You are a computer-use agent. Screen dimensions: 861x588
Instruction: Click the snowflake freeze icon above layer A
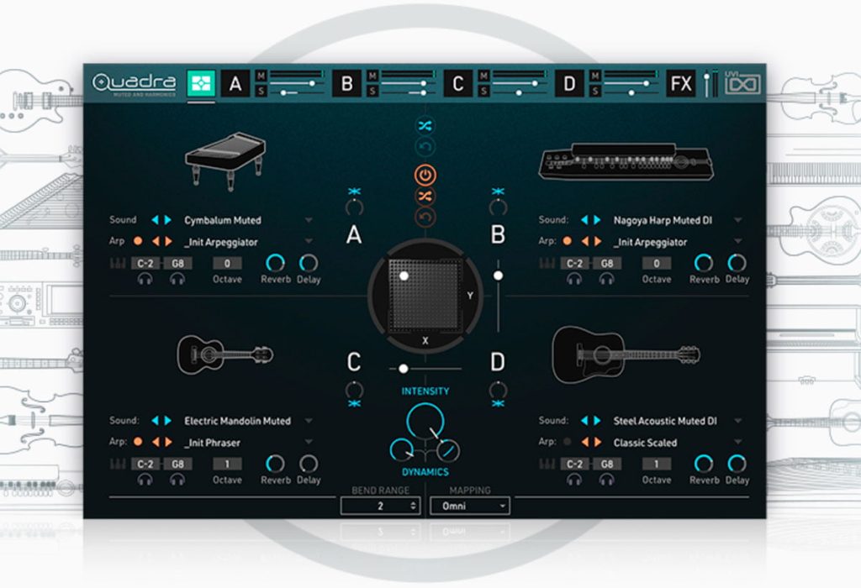[354, 192]
